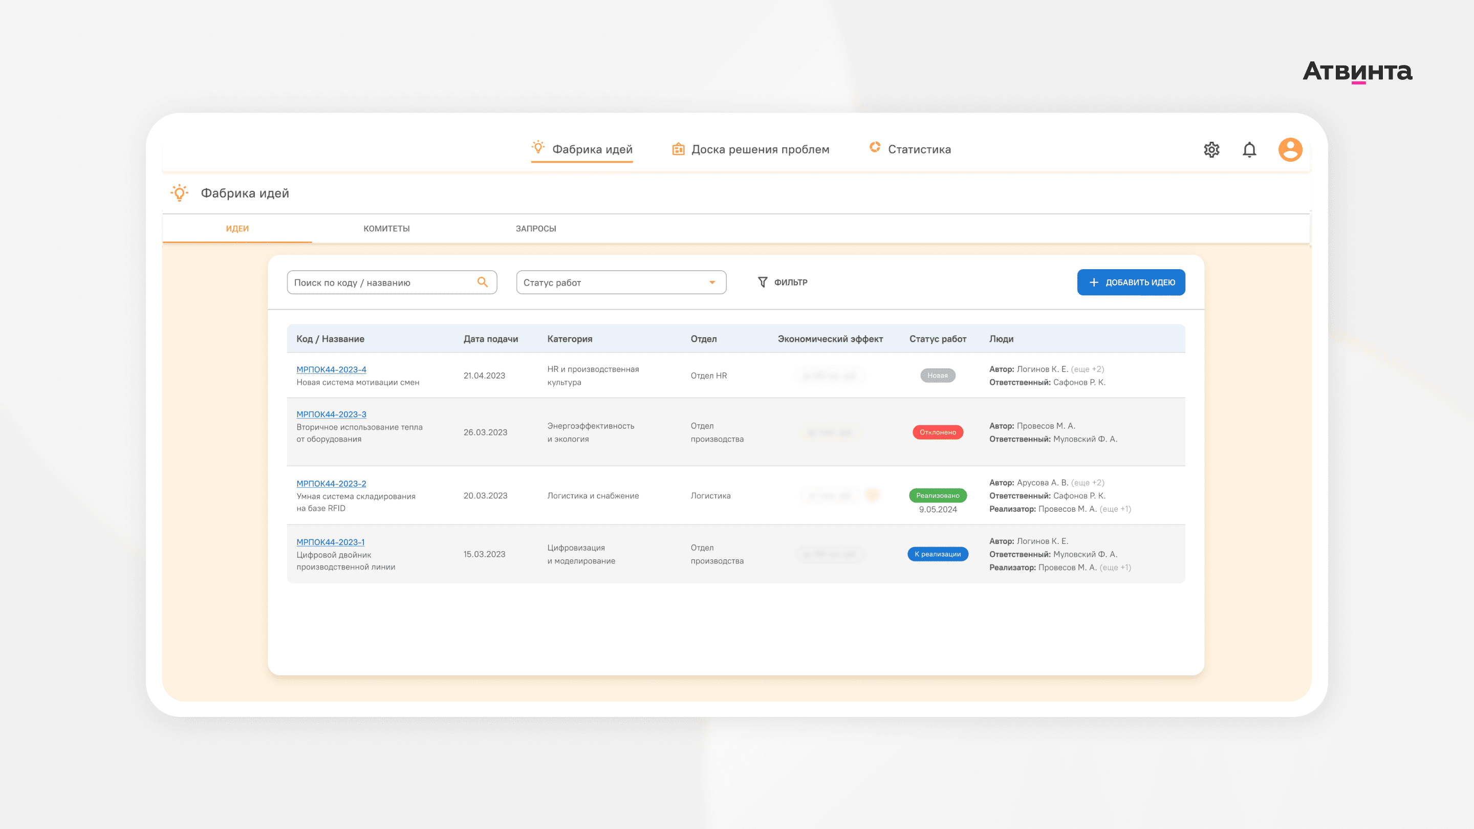Open the settings gear icon

[1211, 149]
